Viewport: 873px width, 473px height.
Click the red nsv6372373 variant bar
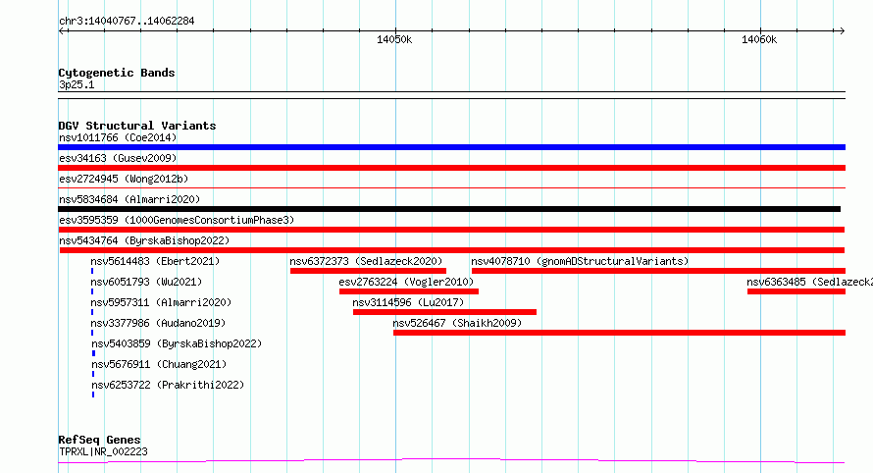click(x=368, y=271)
